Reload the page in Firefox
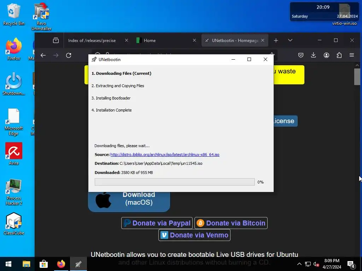 point(69,55)
